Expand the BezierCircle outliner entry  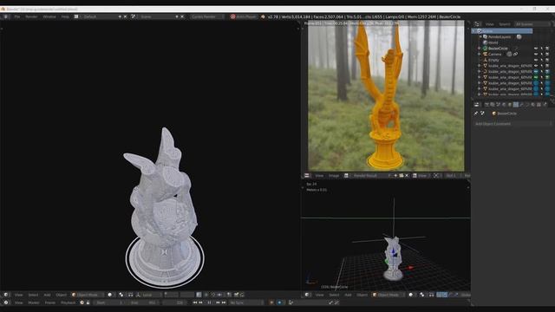click(x=480, y=49)
